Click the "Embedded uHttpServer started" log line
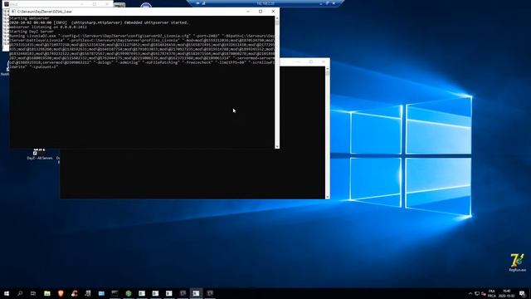Image resolution: width=531 pixels, height=299 pixels. [x=99, y=22]
